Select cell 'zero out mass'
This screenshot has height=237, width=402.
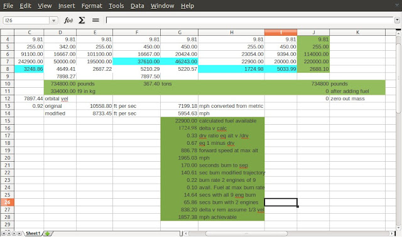(x=357, y=98)
